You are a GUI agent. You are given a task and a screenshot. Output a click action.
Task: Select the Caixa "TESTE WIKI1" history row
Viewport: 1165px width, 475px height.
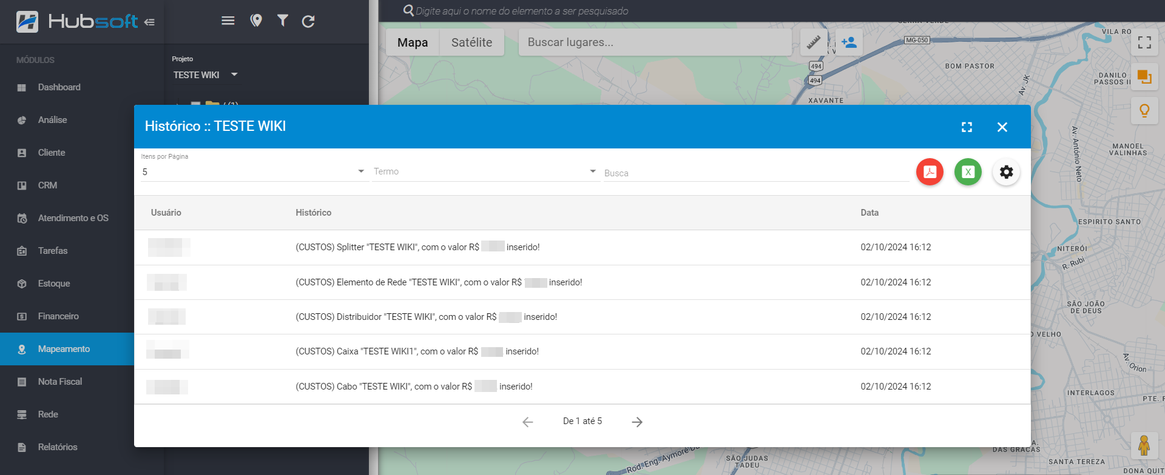click(582, 351)
